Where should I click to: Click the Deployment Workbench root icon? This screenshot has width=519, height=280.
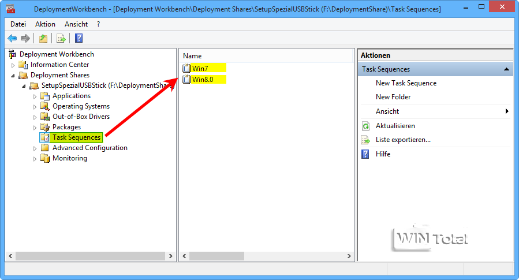pyautogui.click(x=12, y=54)
